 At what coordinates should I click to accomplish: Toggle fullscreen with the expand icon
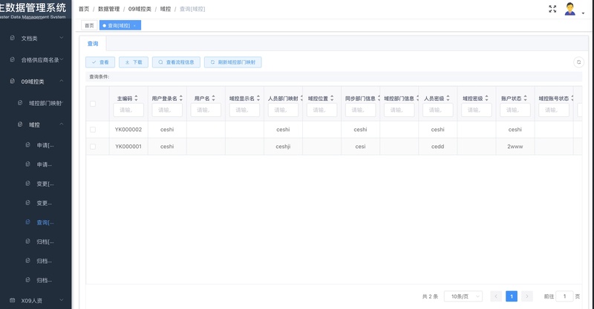tap(552, 9)
